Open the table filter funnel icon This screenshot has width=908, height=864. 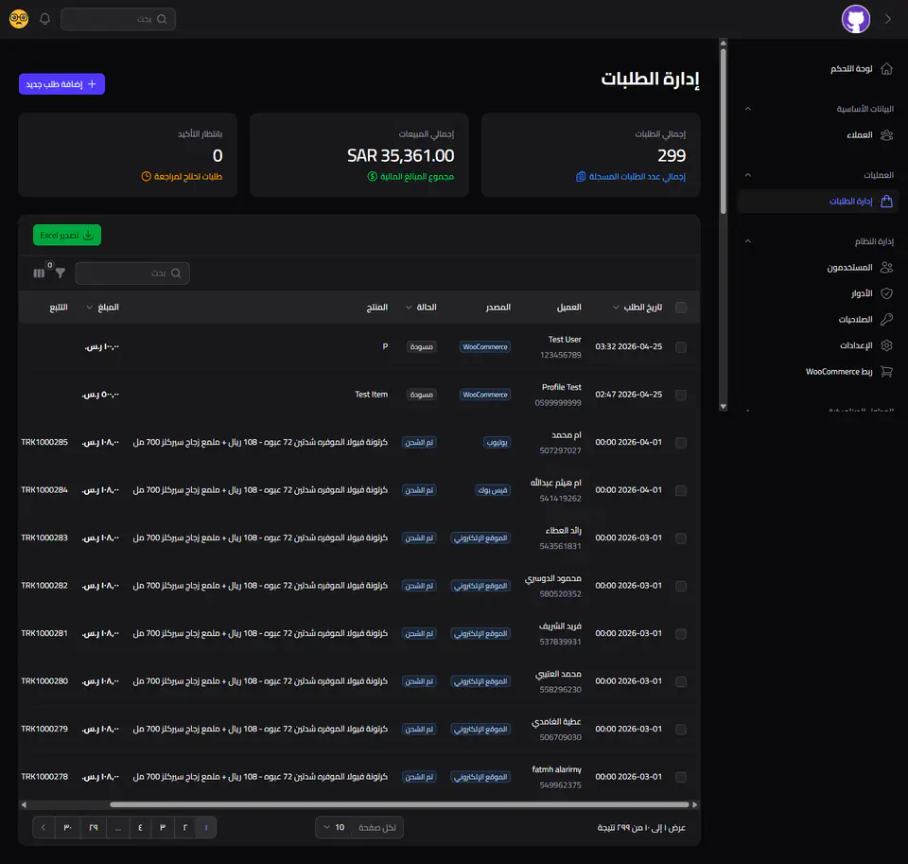click(61, 273)
